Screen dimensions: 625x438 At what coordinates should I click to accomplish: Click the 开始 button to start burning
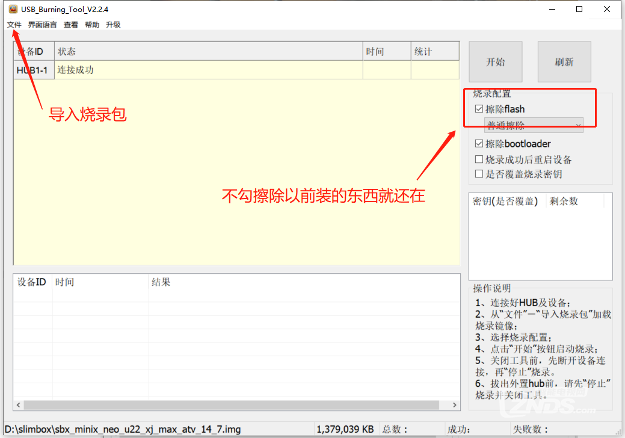coord(495,62)
